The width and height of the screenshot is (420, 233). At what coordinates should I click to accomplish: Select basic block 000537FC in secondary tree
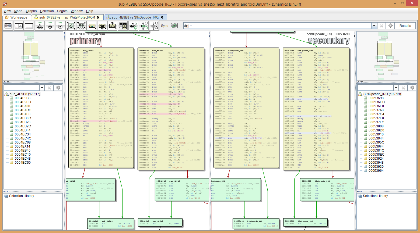[x=376, y=122]
